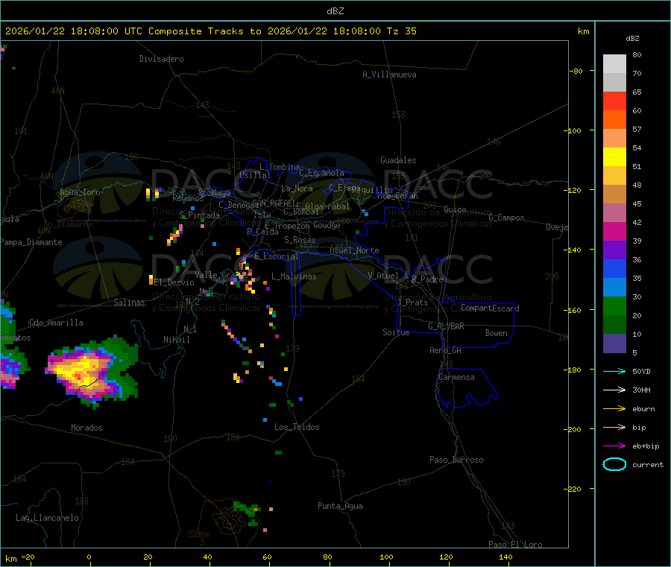
Task: Click the G_Campos map label
Action: pyautogui.click(x=507, y=218)
